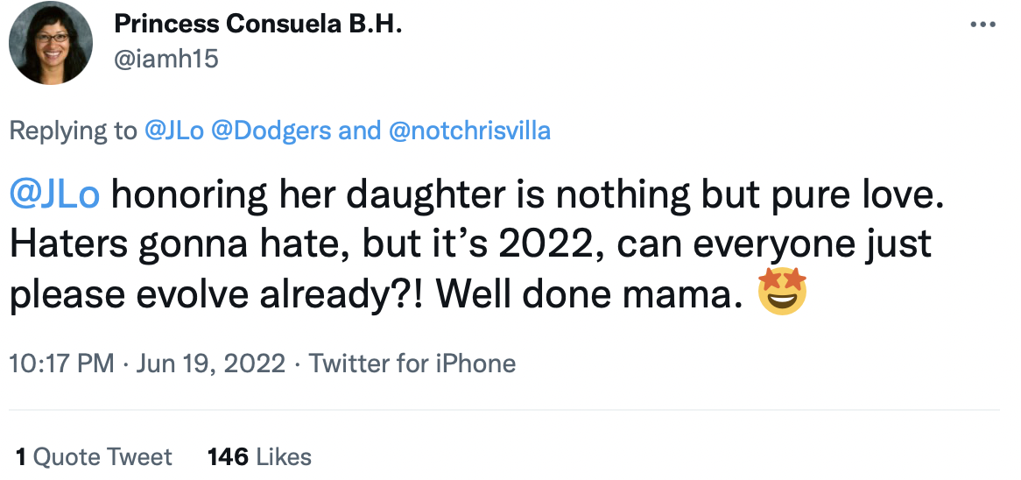This screenshot has width=1021, height=480.
Task: Visit the @Dodgers profile link
Action: 271,131
